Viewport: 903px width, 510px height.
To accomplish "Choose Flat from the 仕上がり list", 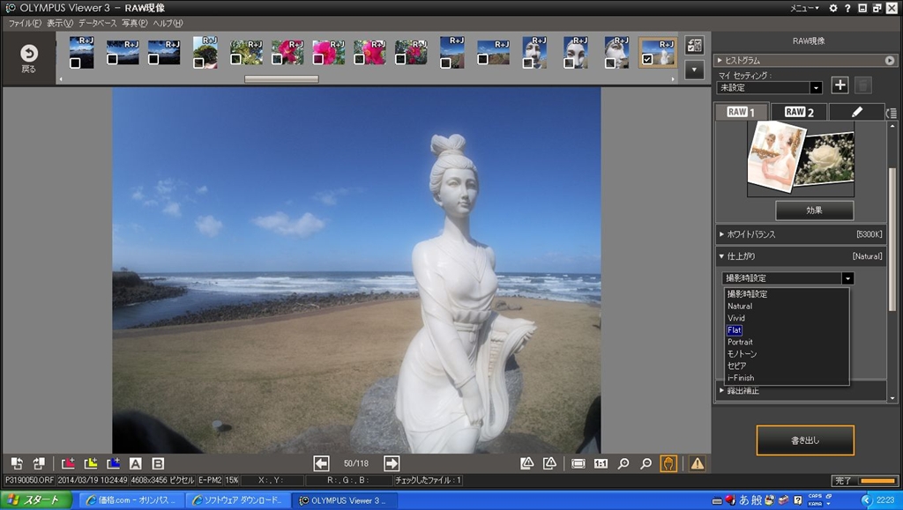I will coord(735,330).
